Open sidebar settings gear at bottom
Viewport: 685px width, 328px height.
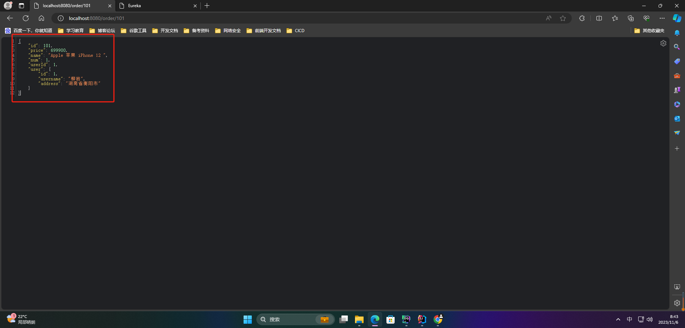677,303
